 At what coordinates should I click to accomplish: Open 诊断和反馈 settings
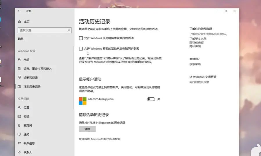[30, 77]
